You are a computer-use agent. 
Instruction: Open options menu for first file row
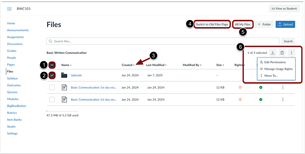point(283,88)
